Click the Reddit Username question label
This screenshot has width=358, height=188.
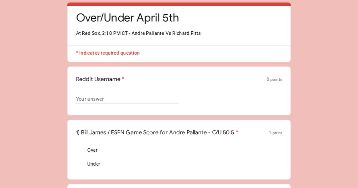(98, 79)
